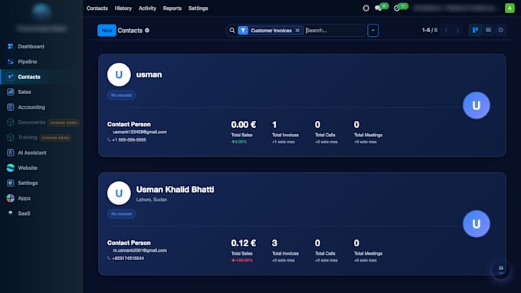Launch the AI Assistant
Screen dimensions: 521x293
click(32, 153)
